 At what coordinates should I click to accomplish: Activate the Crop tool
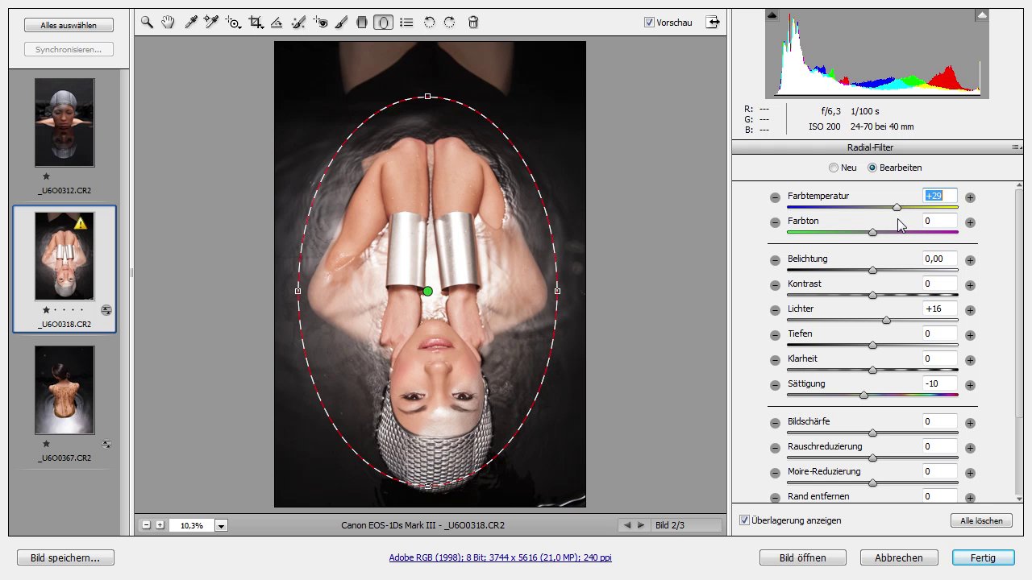[256, 23]
